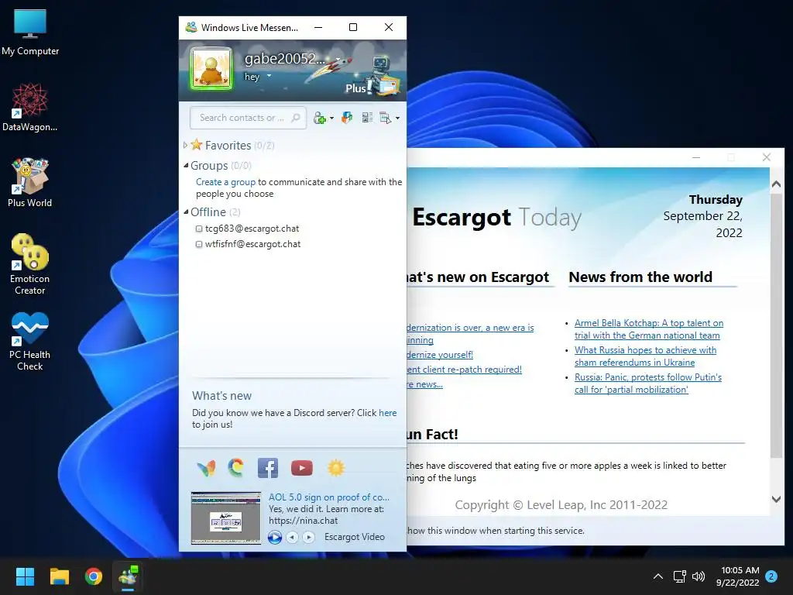The image size is (793, 595).
Task: Click the network icon in system tray
Action: tap(679, 576)
